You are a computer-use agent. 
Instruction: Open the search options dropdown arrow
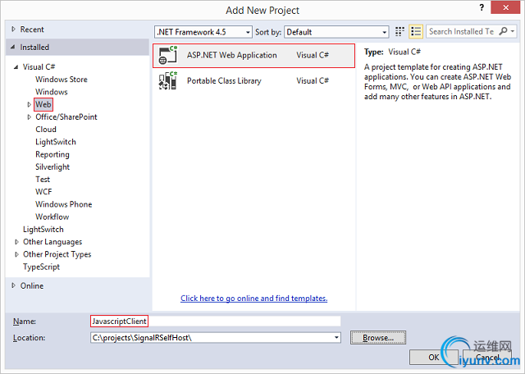[513, 31]
